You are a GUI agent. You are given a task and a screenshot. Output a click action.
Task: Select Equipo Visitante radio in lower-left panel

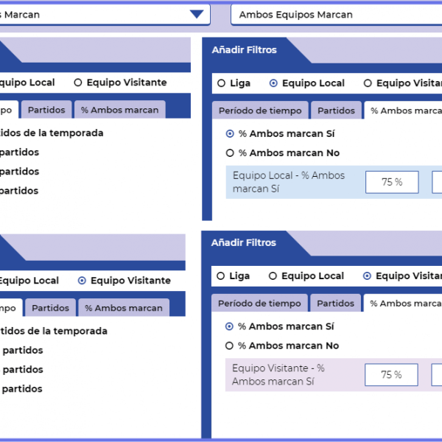coord(82,281)
